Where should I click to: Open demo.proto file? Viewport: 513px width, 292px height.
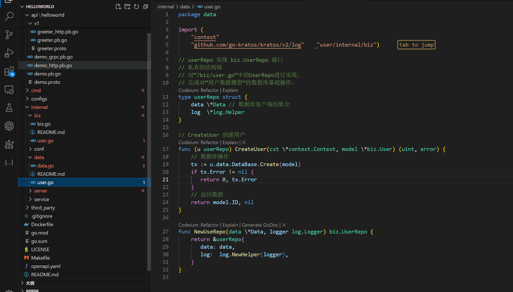(x=84, y=82)
